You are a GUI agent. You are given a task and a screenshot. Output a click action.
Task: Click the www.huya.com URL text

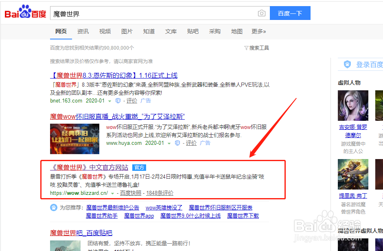(124, 143)
